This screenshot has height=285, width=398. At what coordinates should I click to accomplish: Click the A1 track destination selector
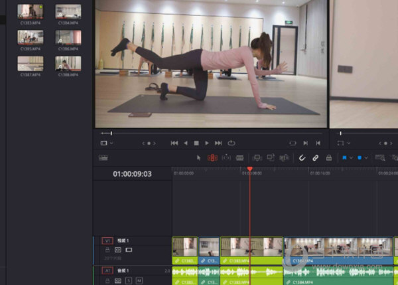(x=107, y=270)
